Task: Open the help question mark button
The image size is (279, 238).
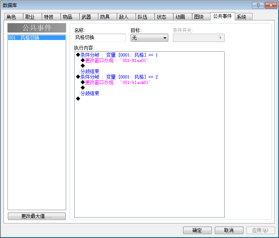Action: [258, 5]
